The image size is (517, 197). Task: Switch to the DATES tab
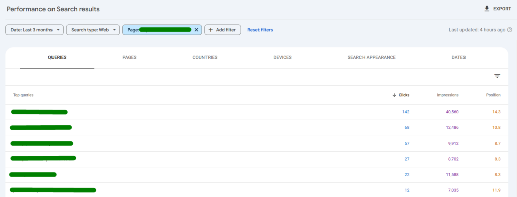[x=458, y=57]
